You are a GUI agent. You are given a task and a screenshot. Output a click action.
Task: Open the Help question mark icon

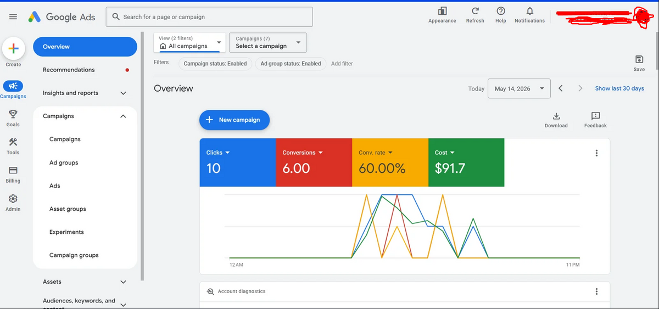pos(500,12)
